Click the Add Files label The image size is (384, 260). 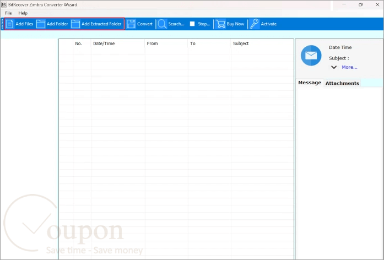click(x=24, y=24)
